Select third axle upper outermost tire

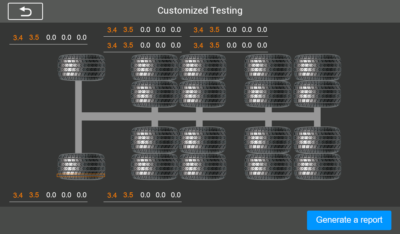click(x=202, y=67)
